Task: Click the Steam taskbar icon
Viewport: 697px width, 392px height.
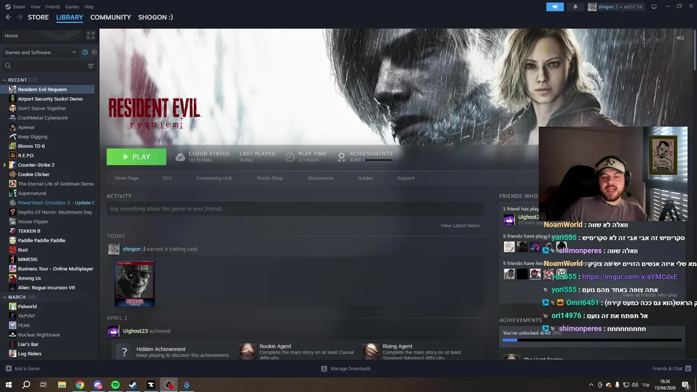Action: tap(133, 385)
